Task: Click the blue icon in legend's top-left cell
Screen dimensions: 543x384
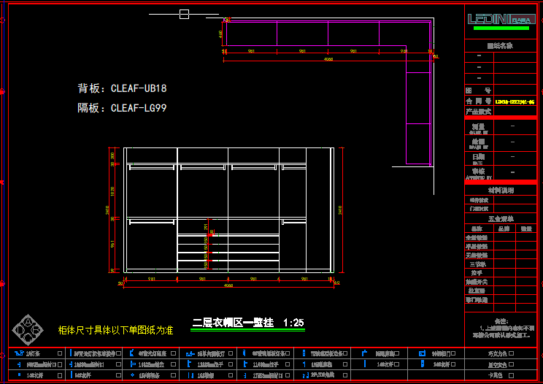Action: coord(19,353)
